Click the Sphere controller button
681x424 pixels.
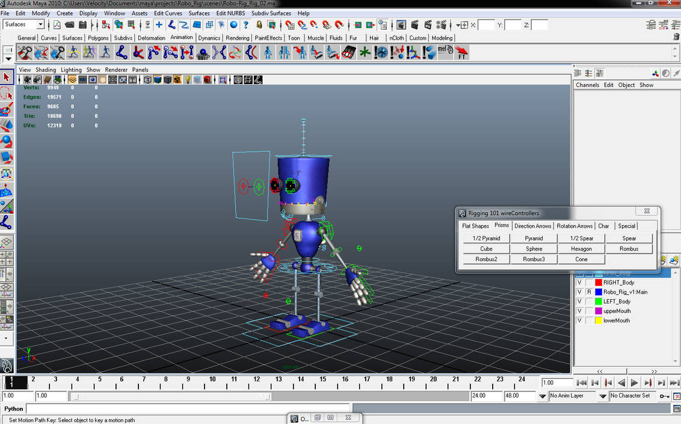(x=534, y=249)
